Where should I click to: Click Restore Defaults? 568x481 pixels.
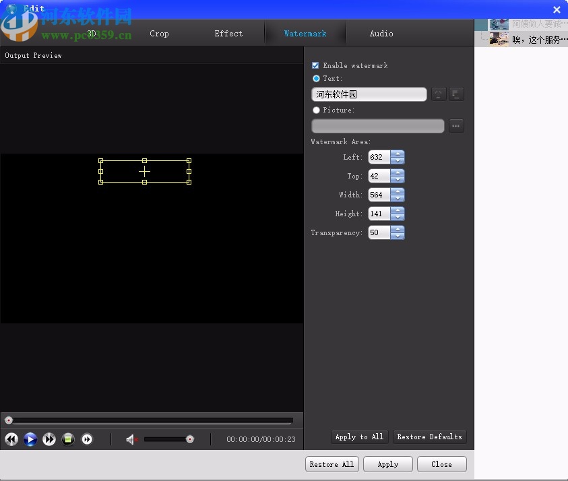click(x=429, y=437)
